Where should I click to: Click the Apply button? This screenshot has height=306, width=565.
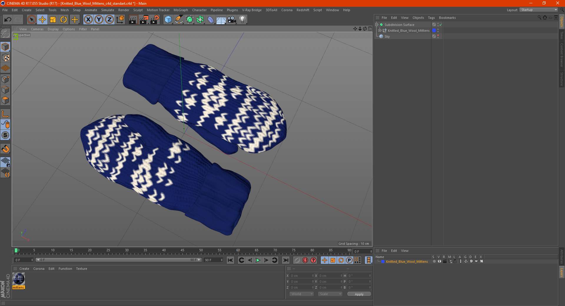359,294
